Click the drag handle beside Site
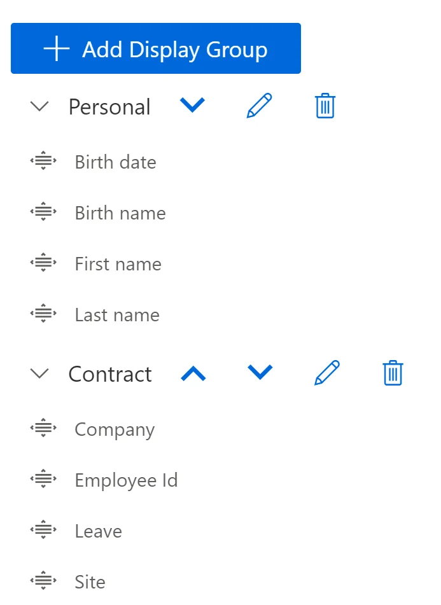This screenshot has height=605, width=441. pos(42,581)
